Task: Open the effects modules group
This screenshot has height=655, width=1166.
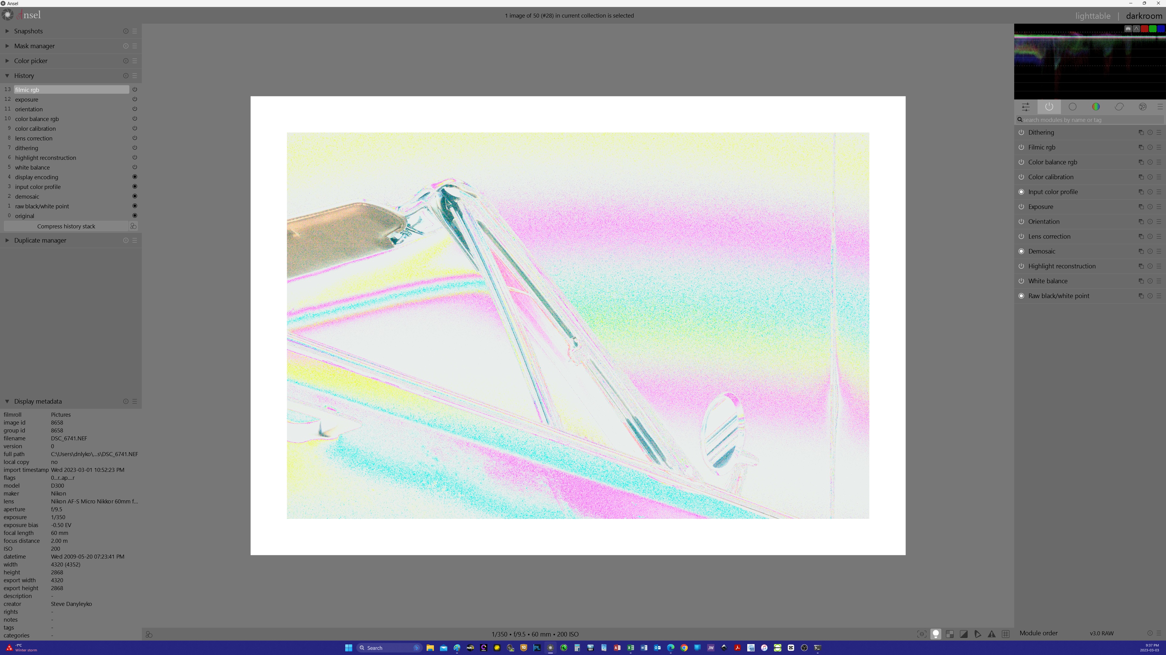Action: [1142, 107]
